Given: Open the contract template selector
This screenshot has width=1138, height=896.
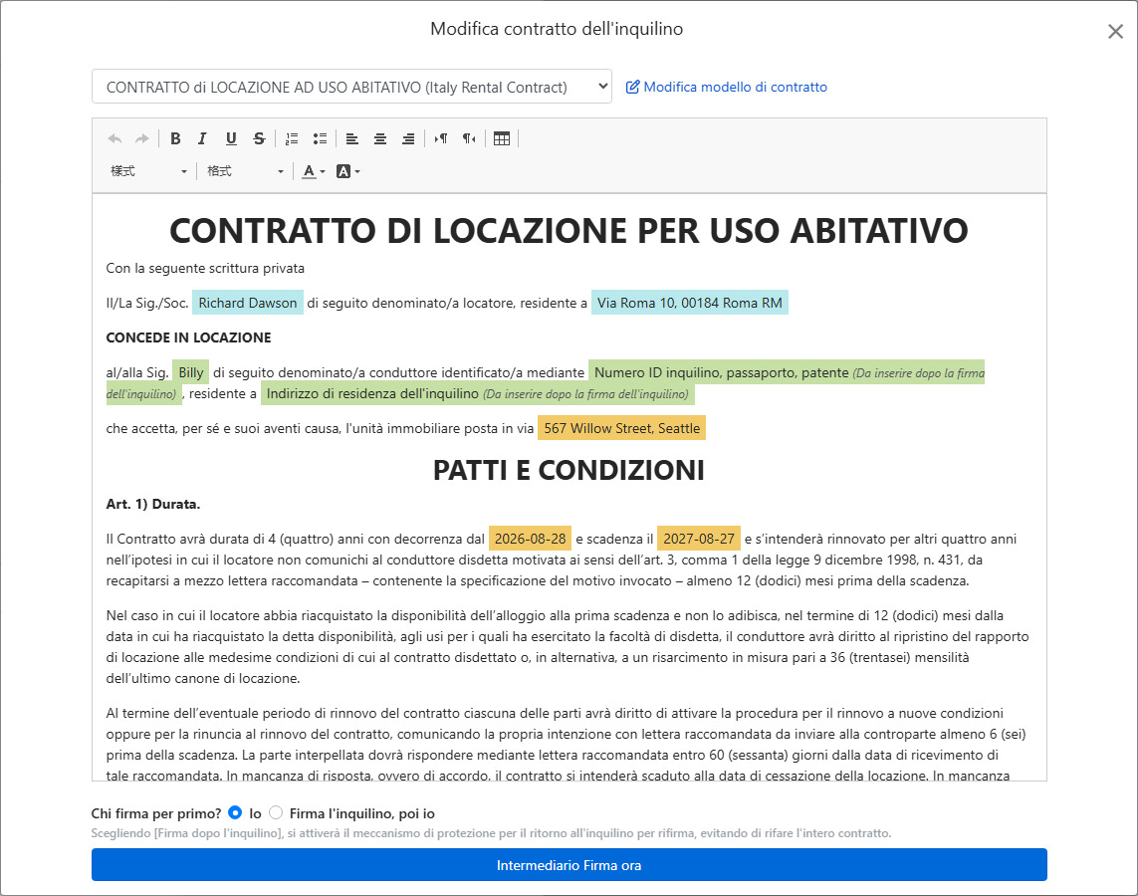Looking at the screenshot, I should coord(352,87).
